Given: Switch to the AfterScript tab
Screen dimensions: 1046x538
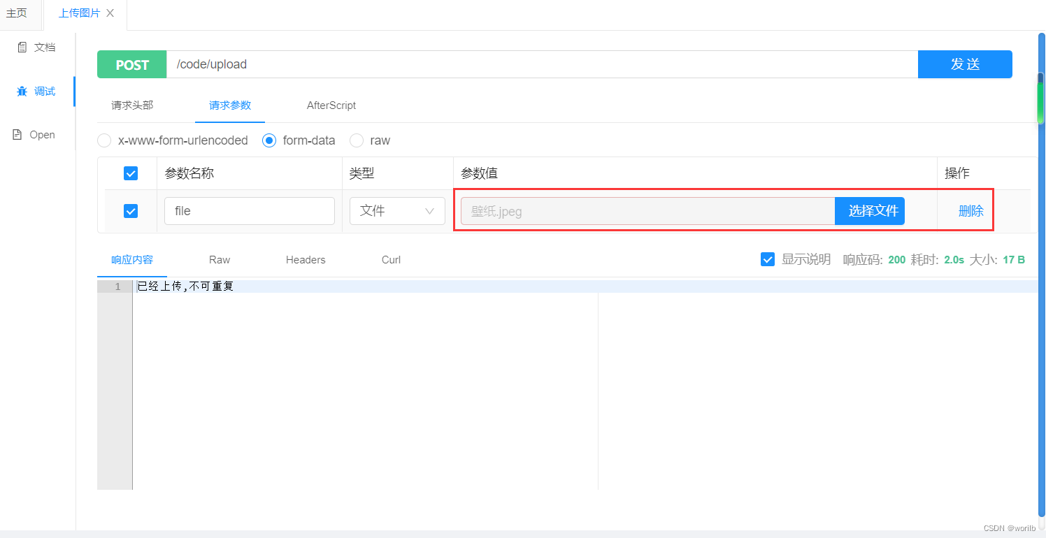Looking at the screenshot, I should (x=331, y=106).
